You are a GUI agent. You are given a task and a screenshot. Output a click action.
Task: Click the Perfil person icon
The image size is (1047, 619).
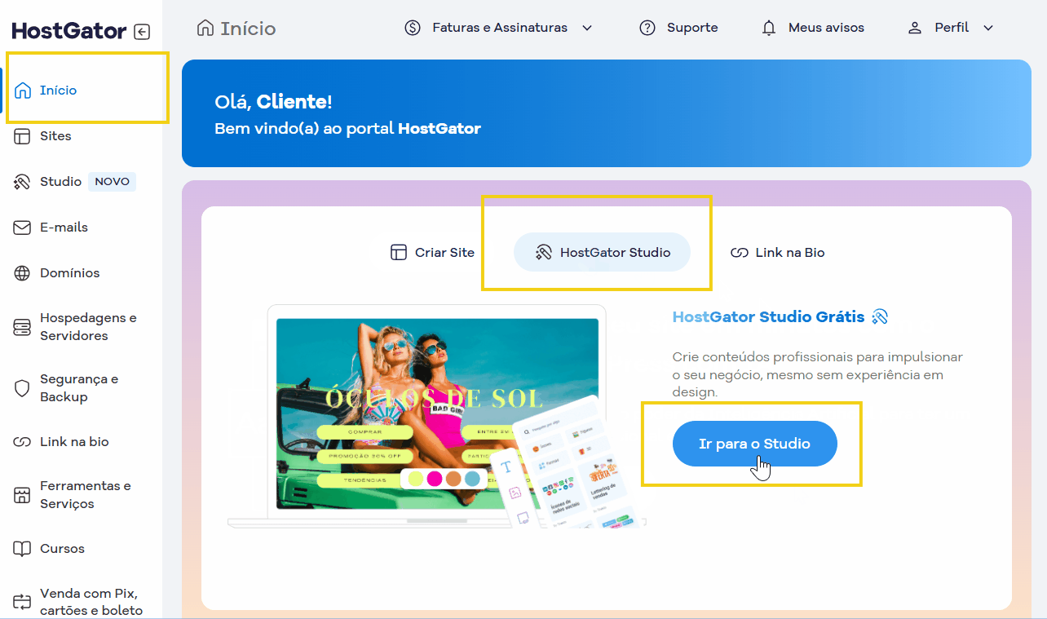tap(915, 28)
